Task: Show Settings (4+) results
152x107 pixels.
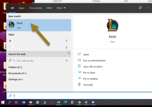Action: (16, 79)
